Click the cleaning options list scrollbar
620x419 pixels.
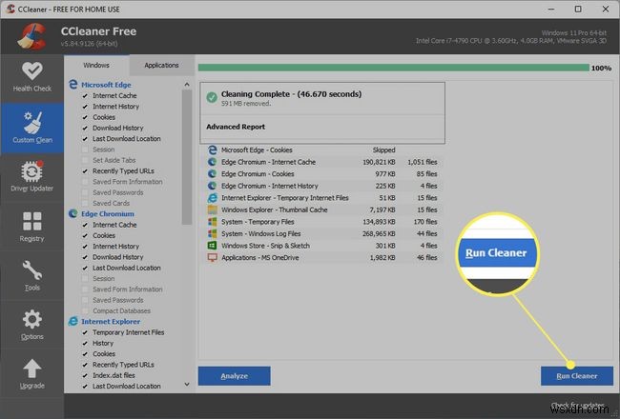tap(187, 157)
